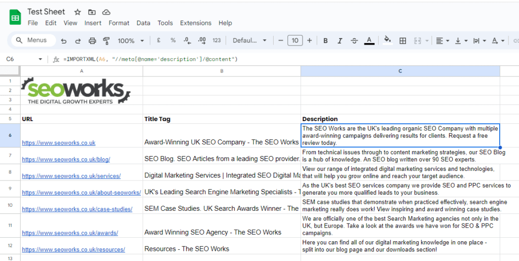The width and height of the screenshot is (519, 261).
Task: Click the font size 10 field
Action: point(295,41)
